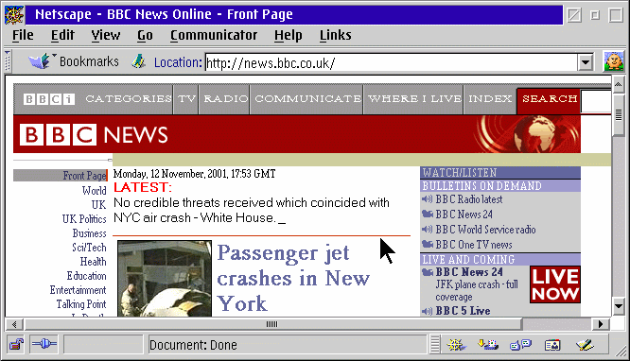Go to Sci/Tech section
The image size is (630, 361).
[x=89, y=248]
